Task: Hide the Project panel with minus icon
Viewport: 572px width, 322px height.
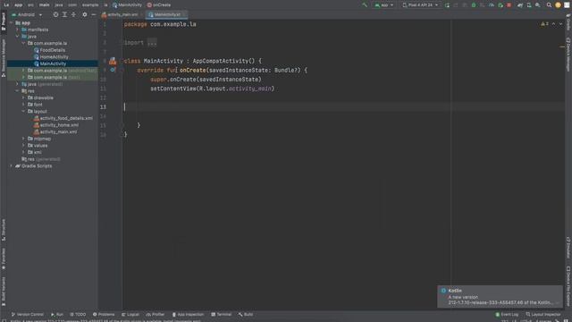Action: pyautogui.click(x=93, y=14)
